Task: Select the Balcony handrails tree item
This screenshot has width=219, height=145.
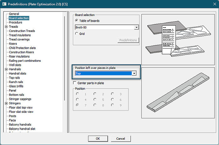Action: 21,125
